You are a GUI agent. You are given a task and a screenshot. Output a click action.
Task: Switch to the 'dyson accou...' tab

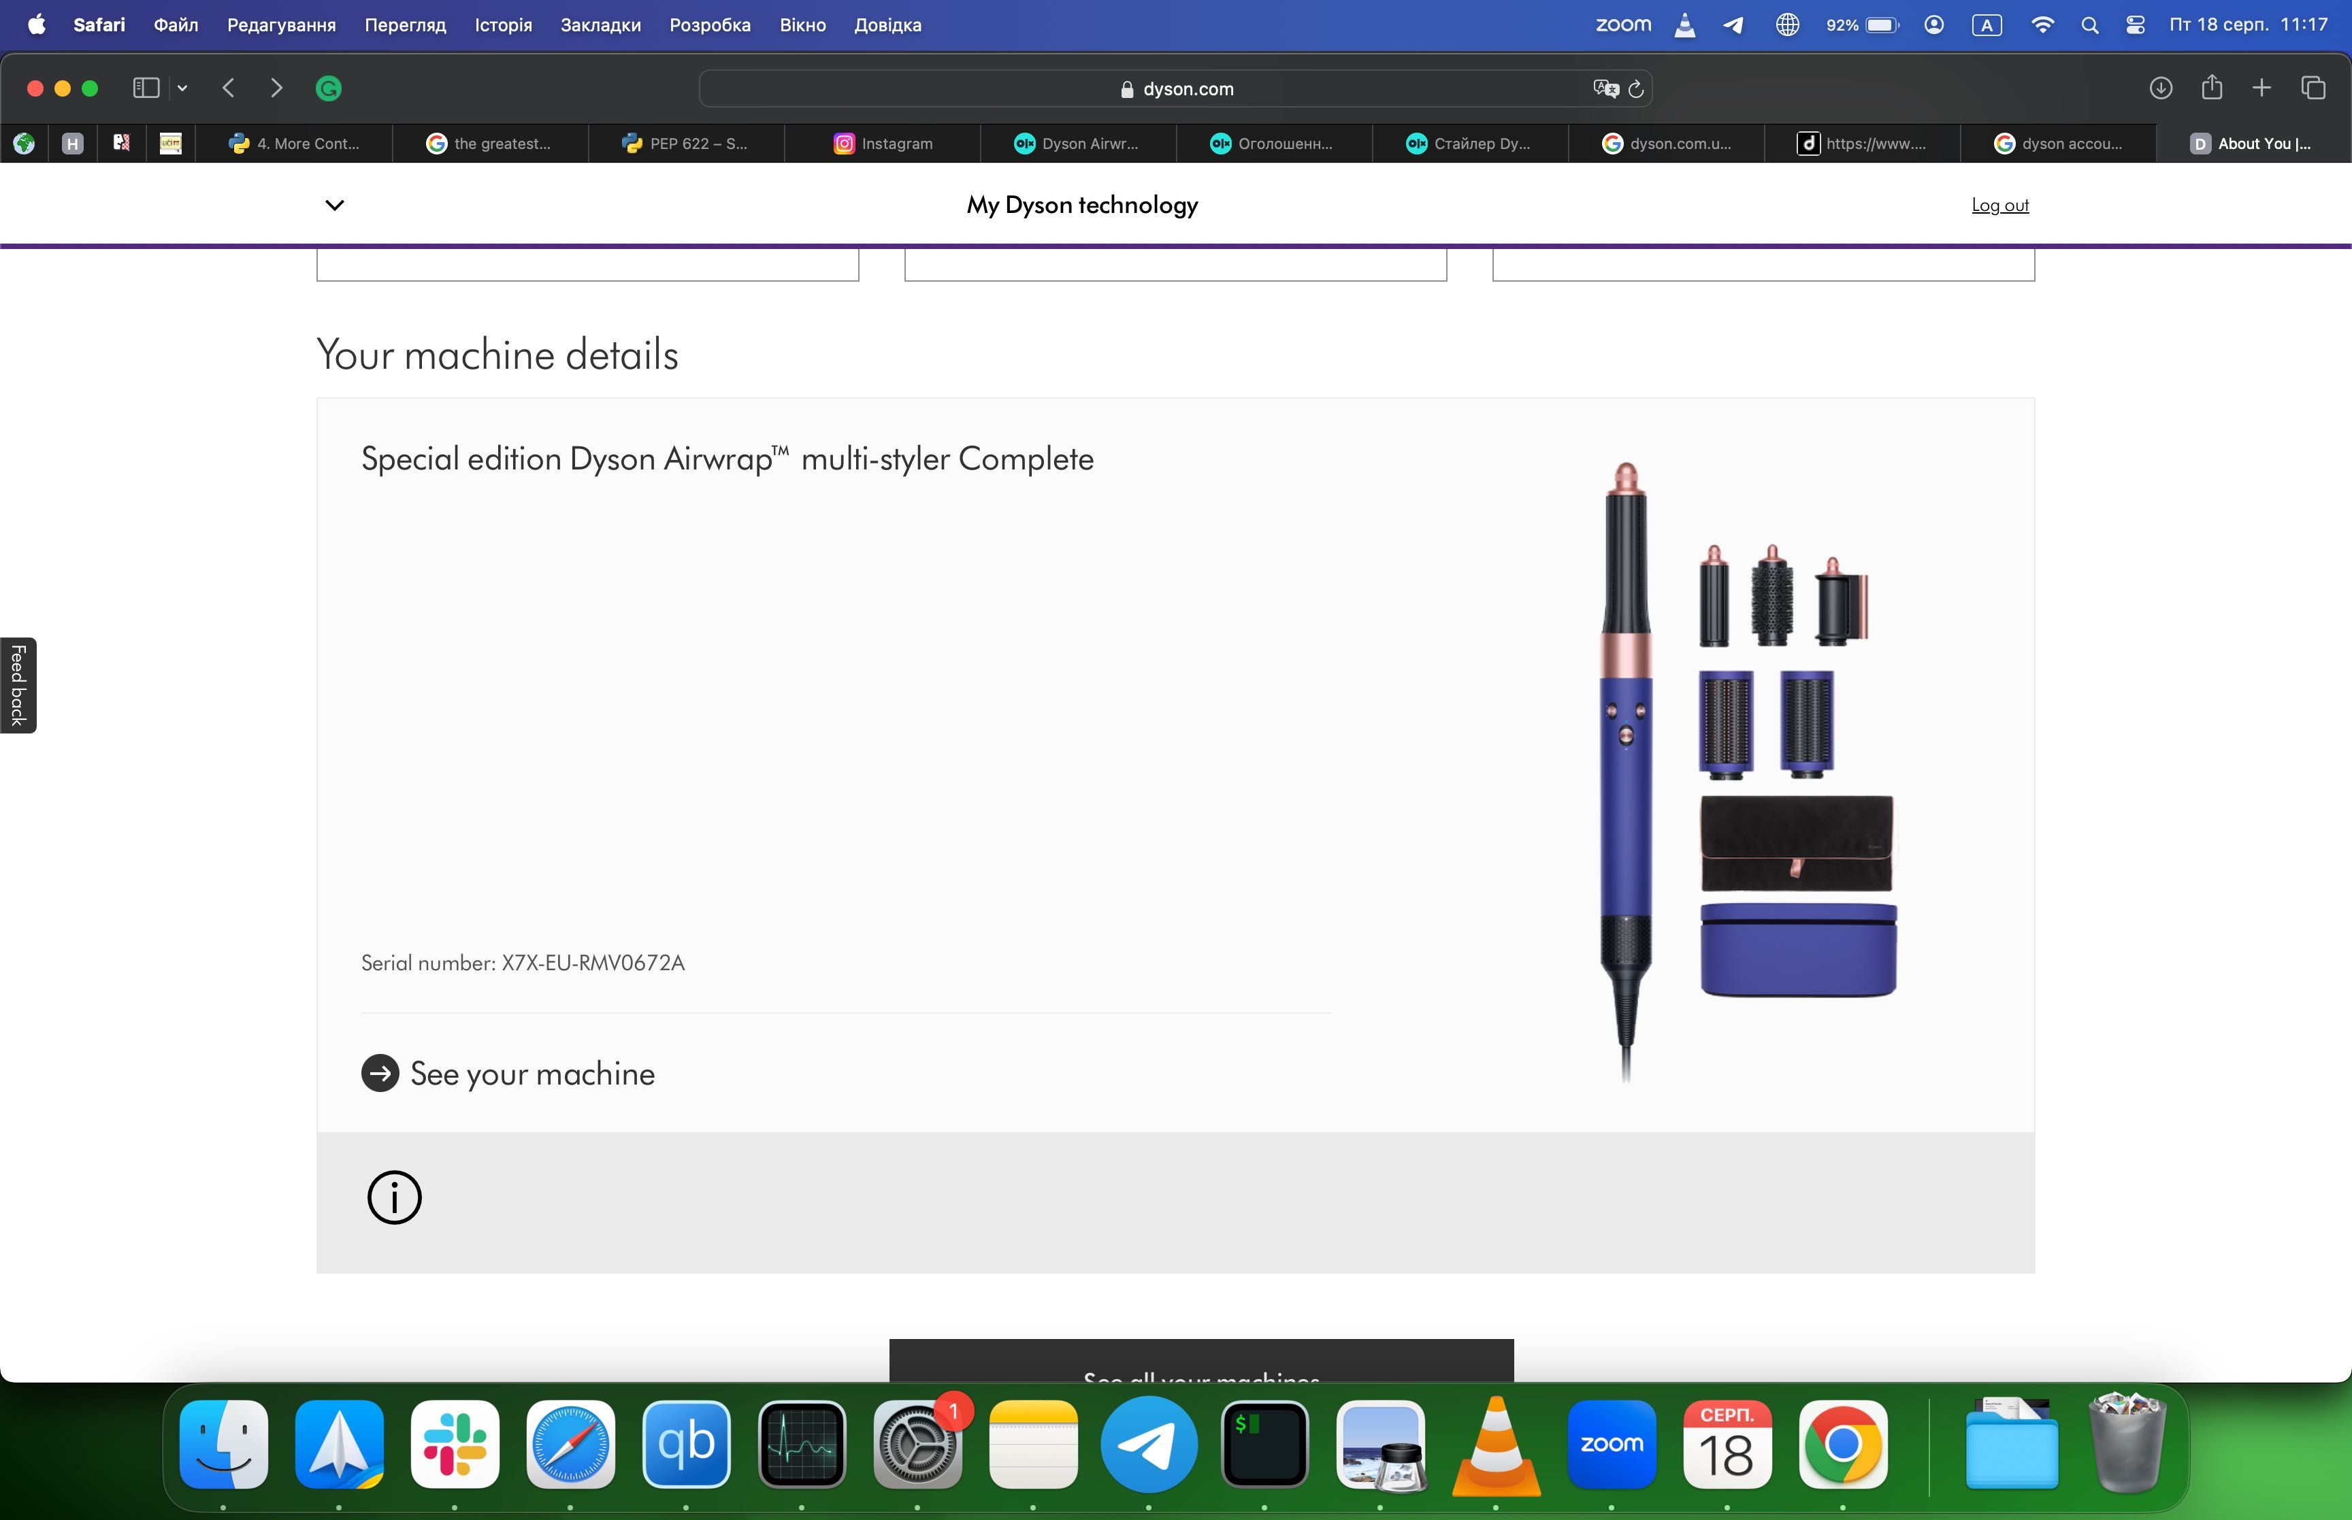(x=2058, y=143)
